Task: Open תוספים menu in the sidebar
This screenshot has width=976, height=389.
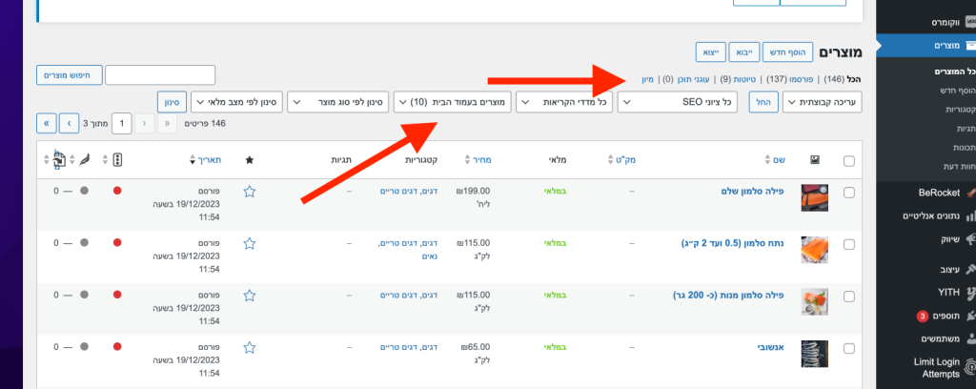Action: [x=934, y=315]
